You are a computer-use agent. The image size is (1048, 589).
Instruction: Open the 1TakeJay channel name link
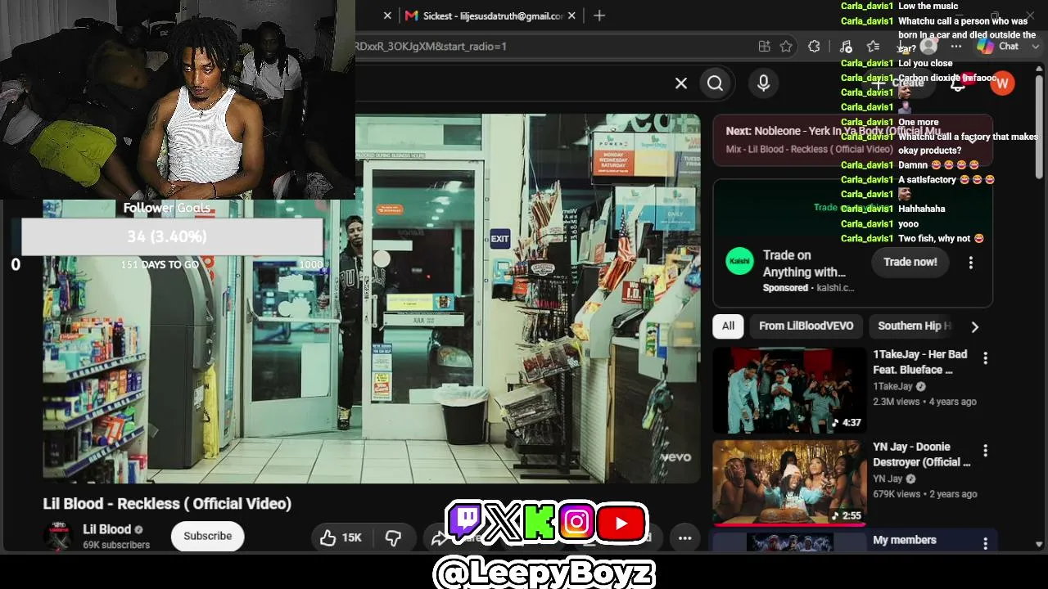tap(892, 386)
